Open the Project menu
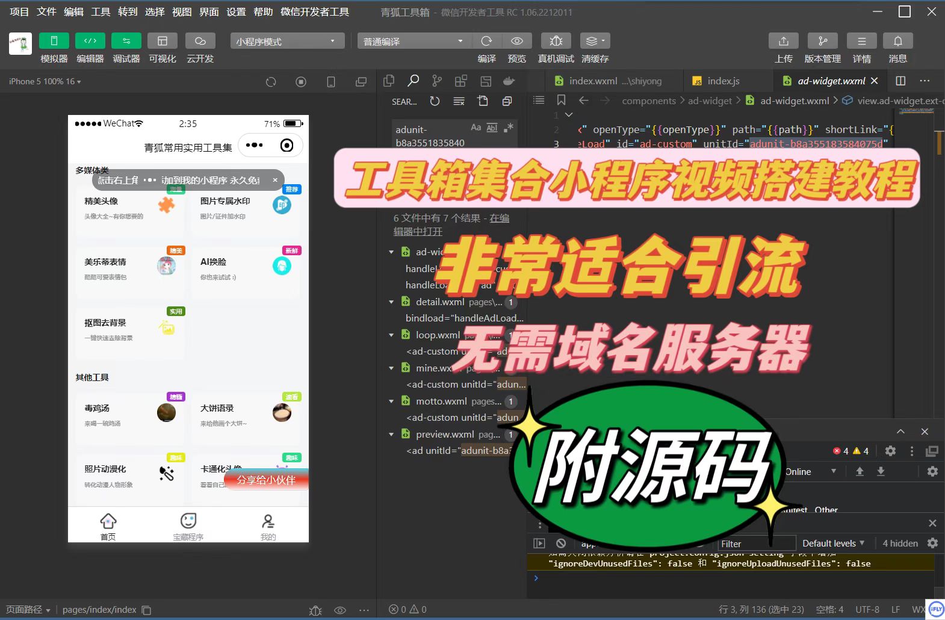The width and height of the screenshot is (945, 620). (x=19, y=11)
